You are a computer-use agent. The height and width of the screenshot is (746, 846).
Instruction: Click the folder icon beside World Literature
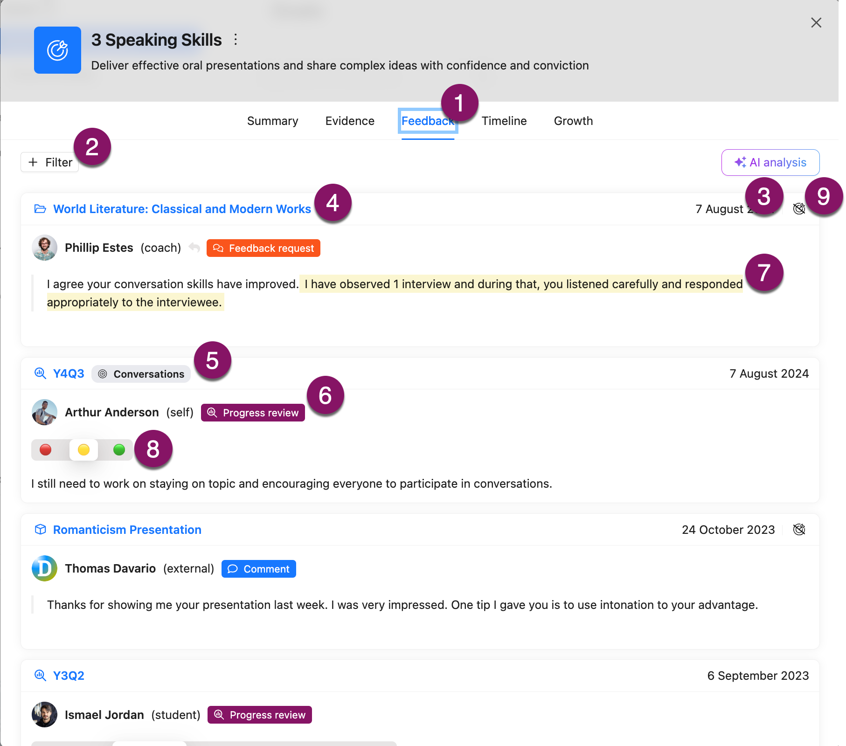tap(40, 209)
